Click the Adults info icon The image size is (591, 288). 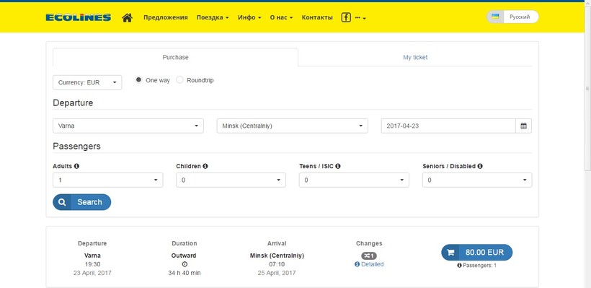point(76,166)
